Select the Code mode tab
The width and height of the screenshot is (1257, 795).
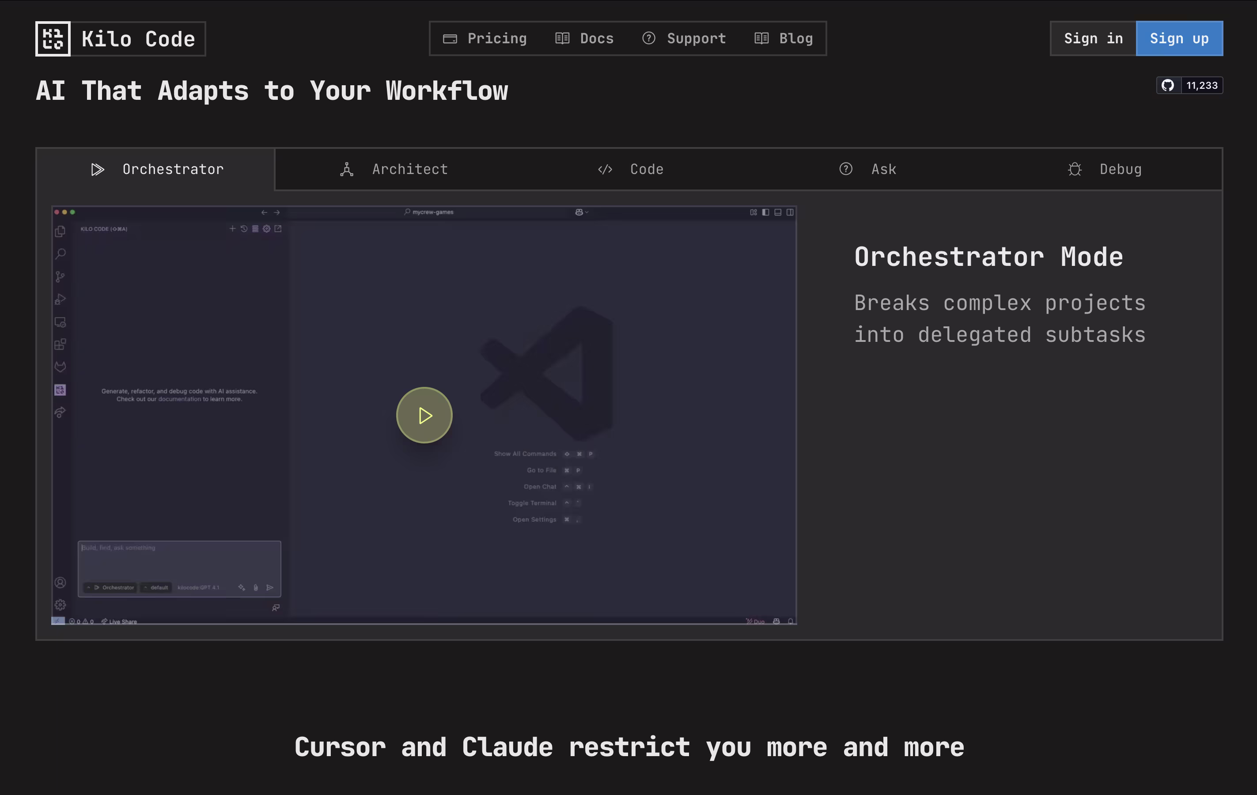click(x=631, y=169)
